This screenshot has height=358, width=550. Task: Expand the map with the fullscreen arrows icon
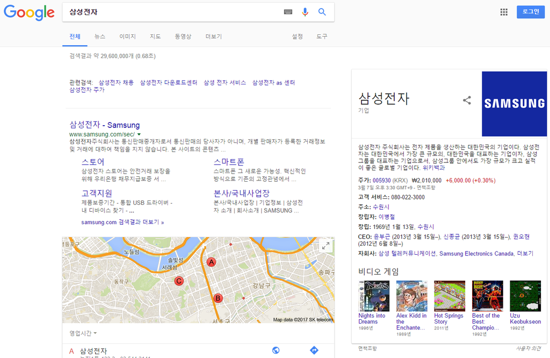click(x=325, y=246)
